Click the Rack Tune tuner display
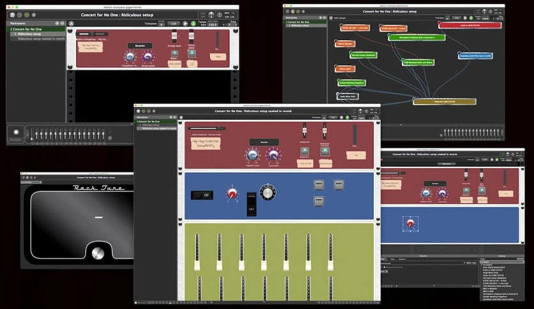The image size is (534, 309). pos(82,225)
